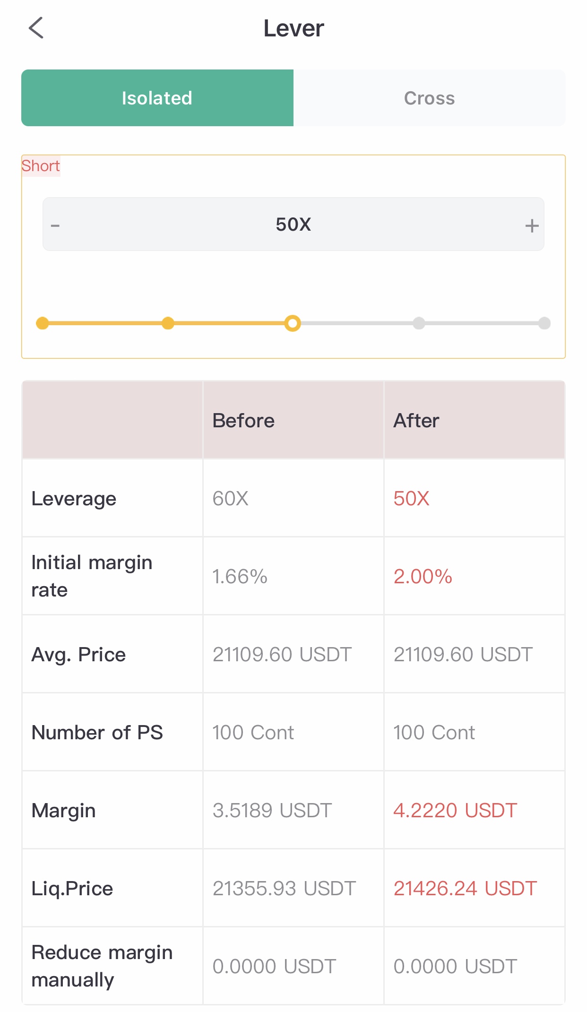Select the Isolated margin tab
Viewport: 587px width, 1012px height.
point(157,98)
